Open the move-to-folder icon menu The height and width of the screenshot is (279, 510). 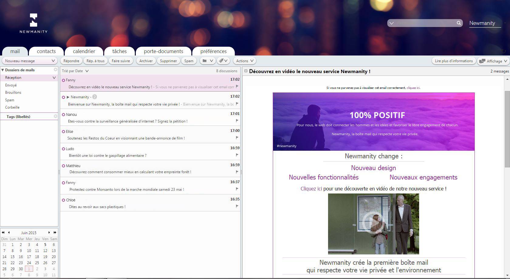[x=208, y=61]
